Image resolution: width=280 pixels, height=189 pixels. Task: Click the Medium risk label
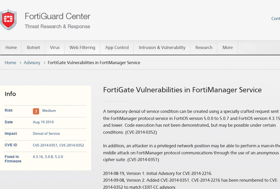(49, 111)
